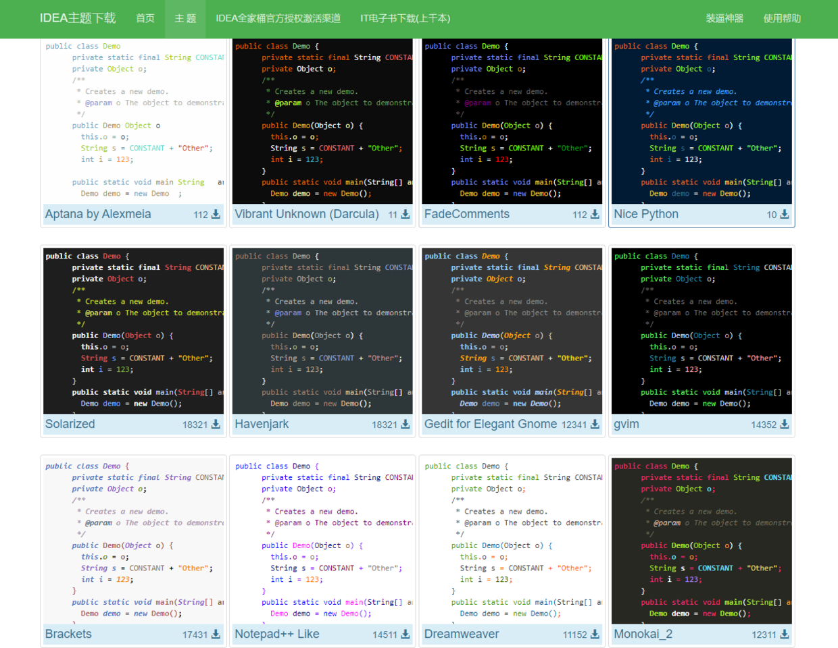838x648 pixels.
Task: Click download icon next to Solarized
Action: pyautogui.click(x=216, y=425)
